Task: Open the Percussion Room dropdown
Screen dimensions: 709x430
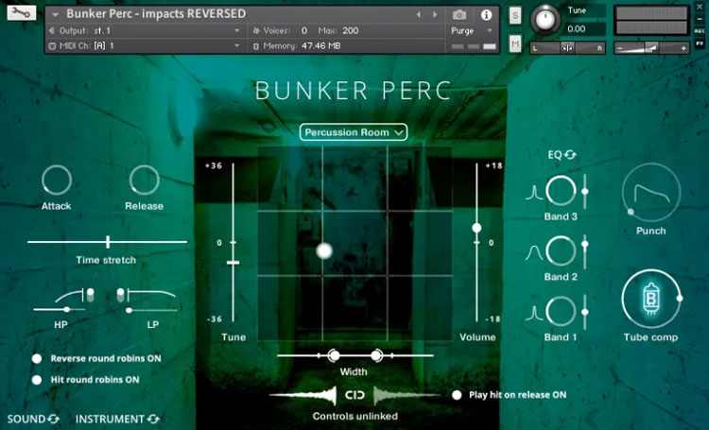Action: pos(354,132)
